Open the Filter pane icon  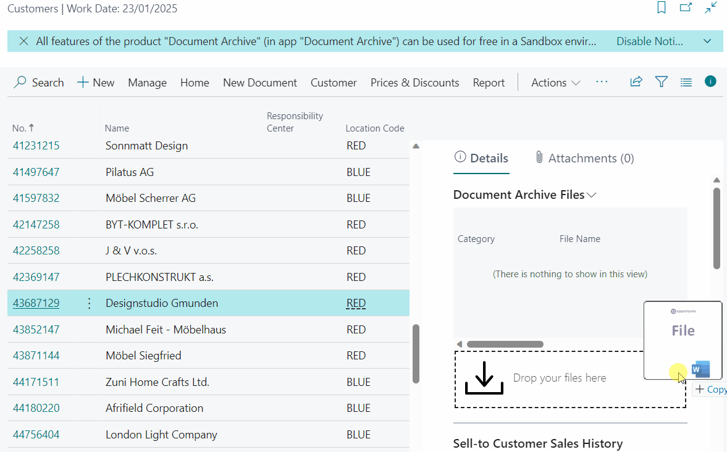click(x=662, y=81)
